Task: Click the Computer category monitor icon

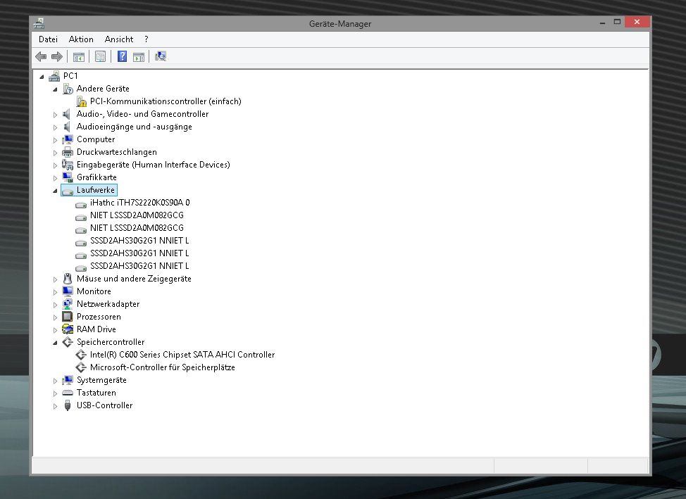Action: [x=68, y=139]
